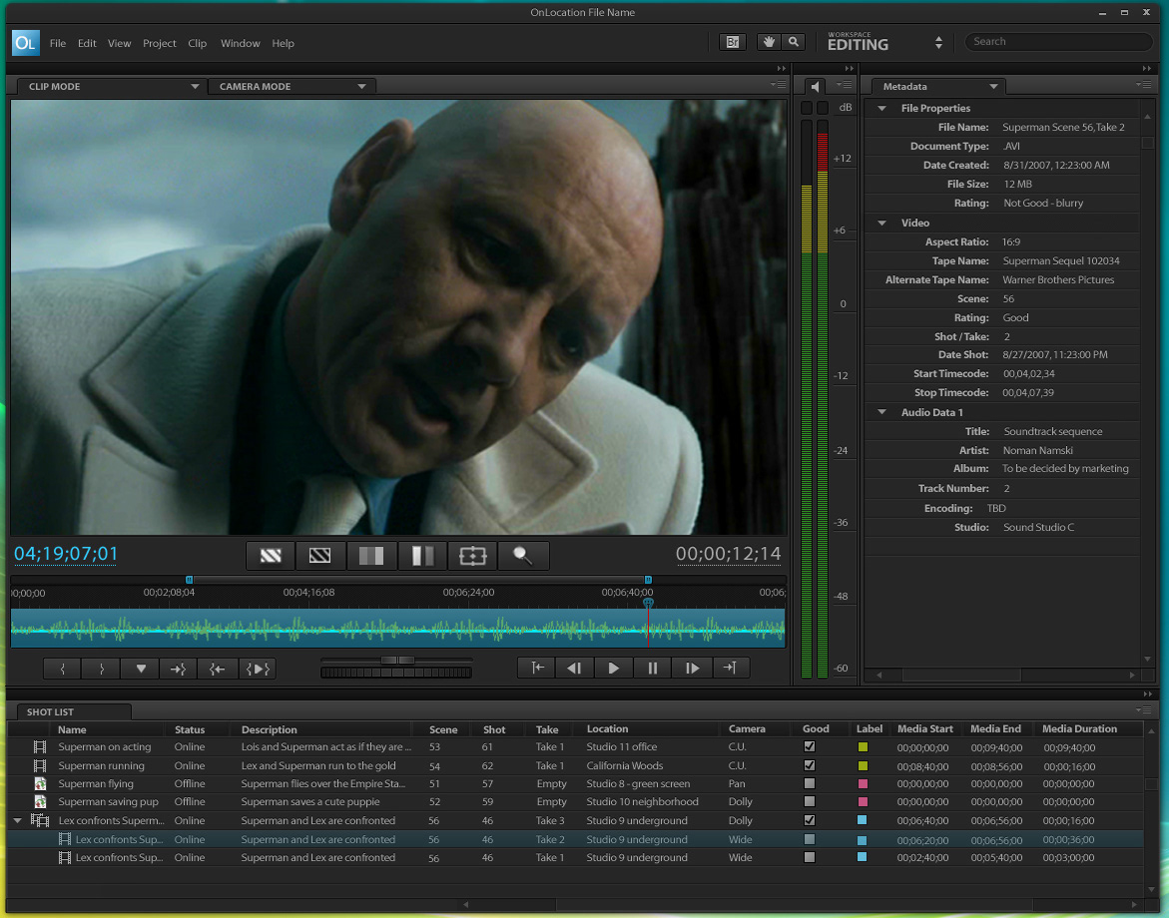Click in the Search field
Image resolution: width=1169 pixels, height=918 pixels.
(1058, 42)
